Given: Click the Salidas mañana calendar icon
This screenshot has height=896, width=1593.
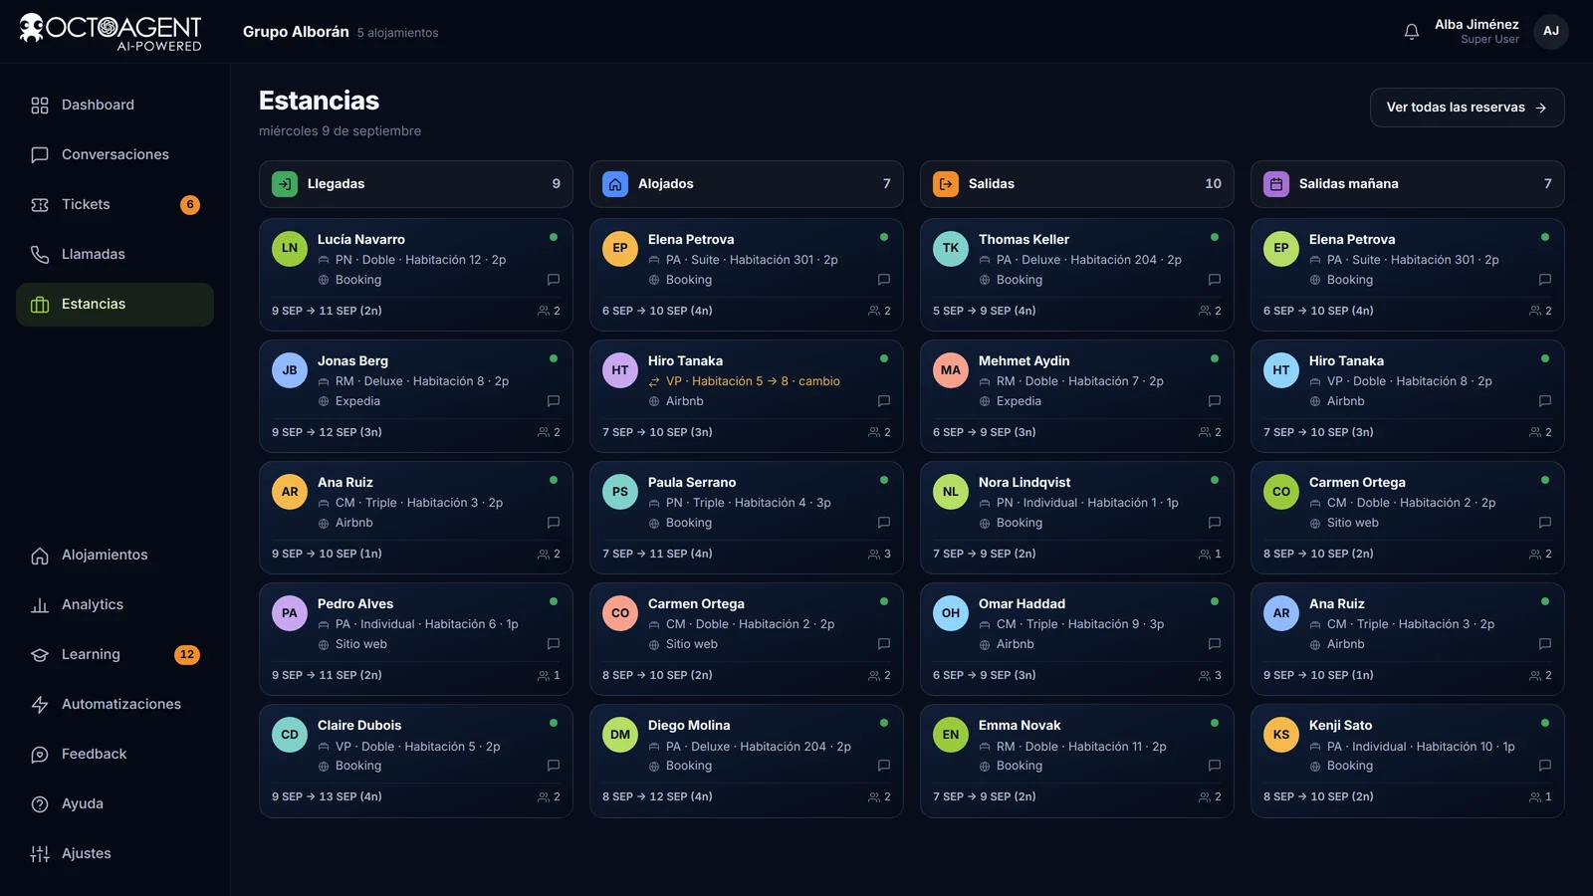Looking at the screenshot, I should click(x=1276, y=184).
